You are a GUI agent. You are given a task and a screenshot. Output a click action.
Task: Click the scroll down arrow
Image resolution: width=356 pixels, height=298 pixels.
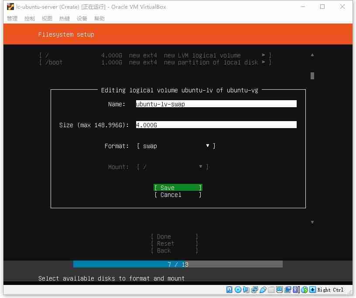[312, 222]
